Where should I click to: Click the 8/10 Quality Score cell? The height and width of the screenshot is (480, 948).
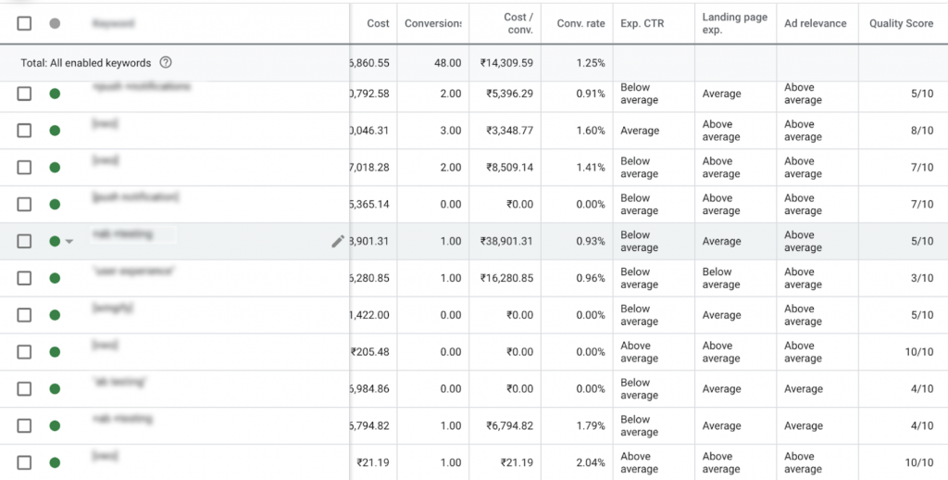[922, 131]
